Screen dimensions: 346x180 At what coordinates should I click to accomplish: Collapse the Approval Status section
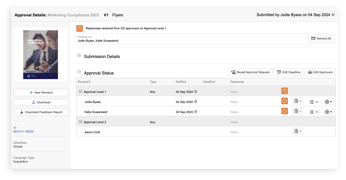coord(79,72)
